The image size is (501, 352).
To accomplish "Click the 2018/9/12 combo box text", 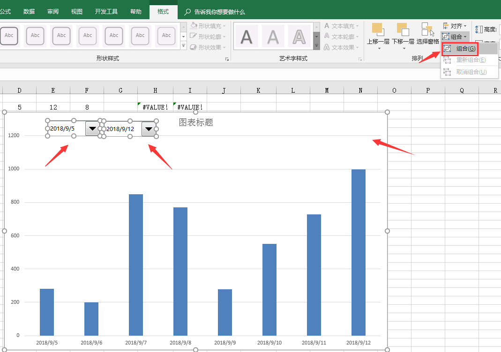I will (120, 129).
